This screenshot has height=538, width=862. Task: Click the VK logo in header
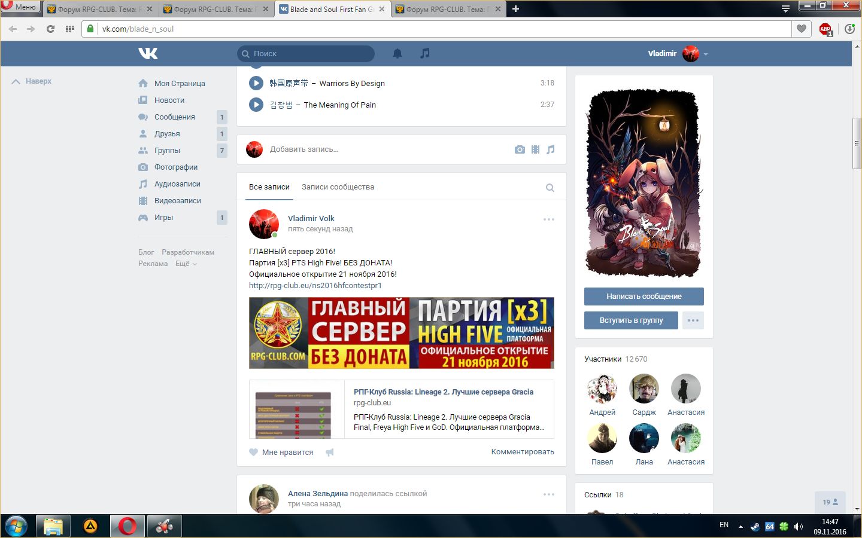pos(148,53)
